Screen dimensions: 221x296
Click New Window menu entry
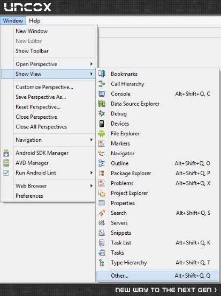point(32,31)
